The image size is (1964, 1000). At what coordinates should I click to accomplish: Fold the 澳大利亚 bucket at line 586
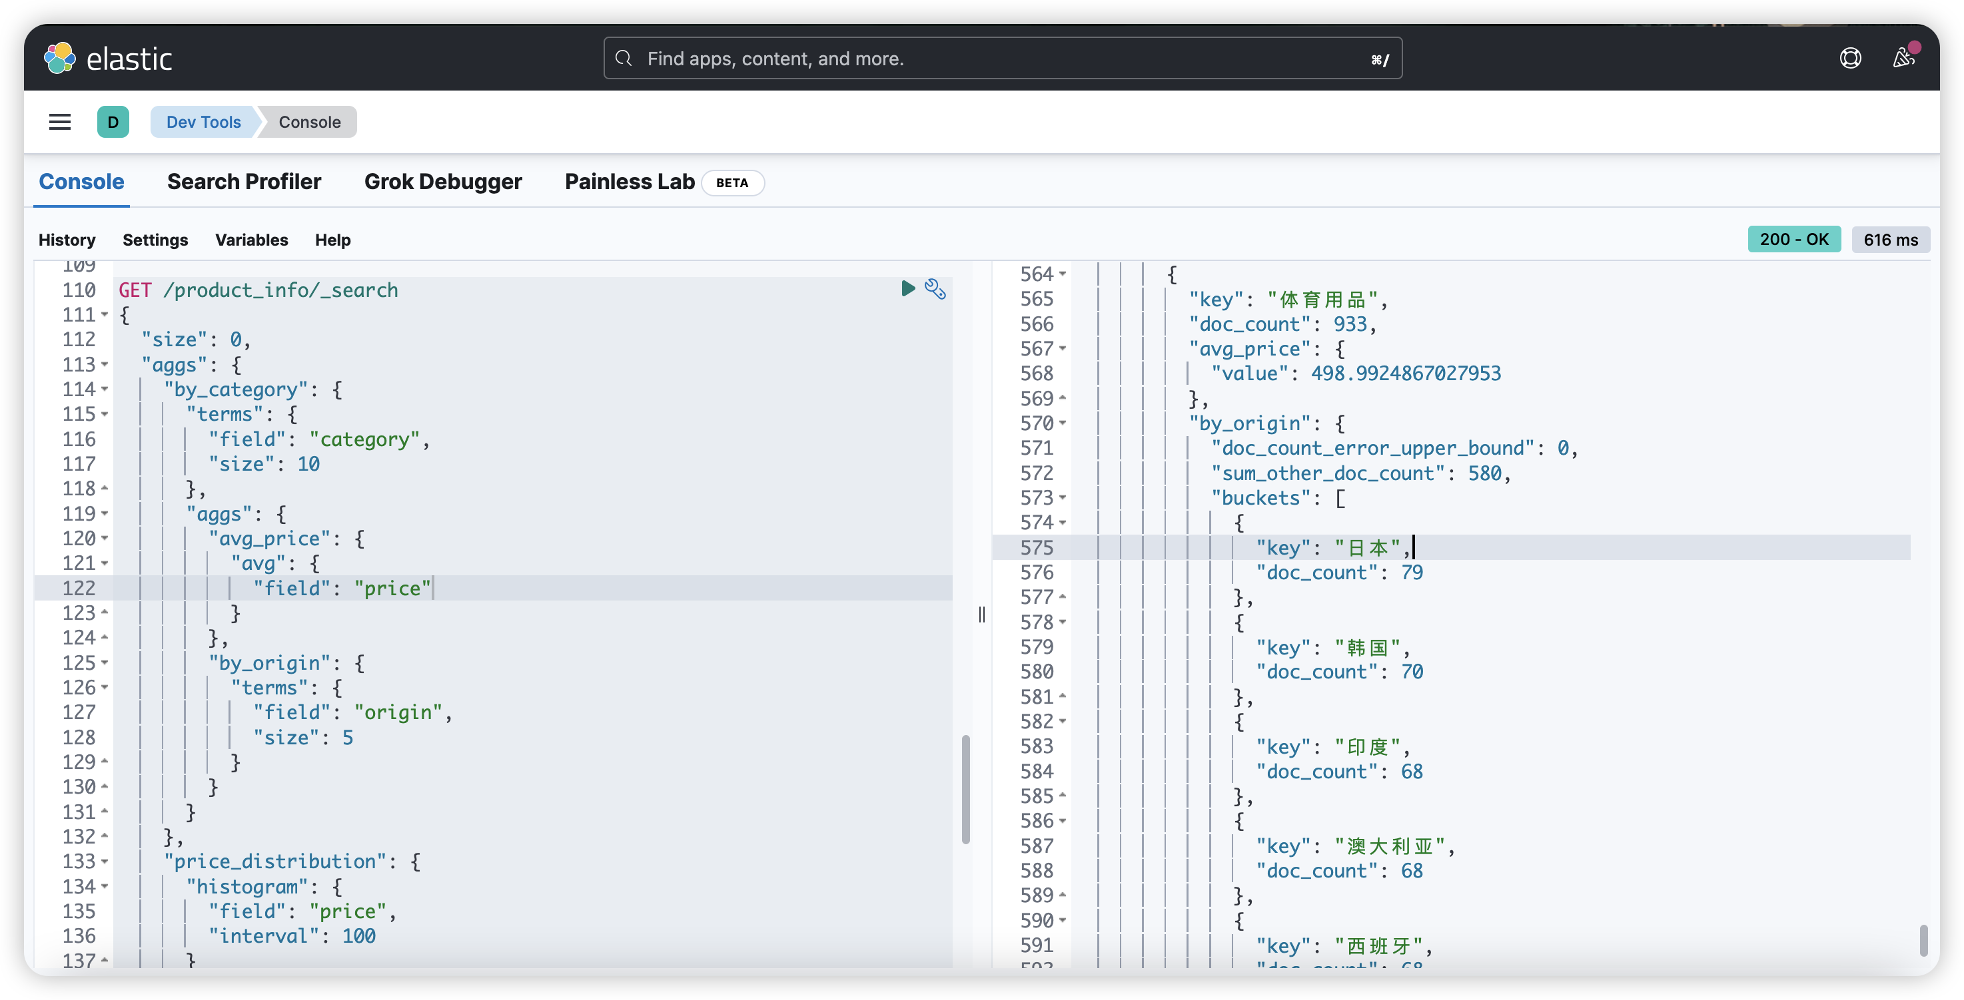tap(1062, 821)
